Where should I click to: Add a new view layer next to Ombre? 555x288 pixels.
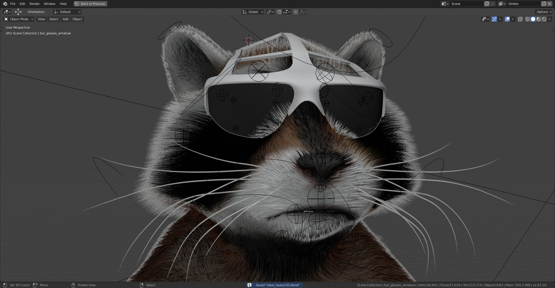click(544, 4)
